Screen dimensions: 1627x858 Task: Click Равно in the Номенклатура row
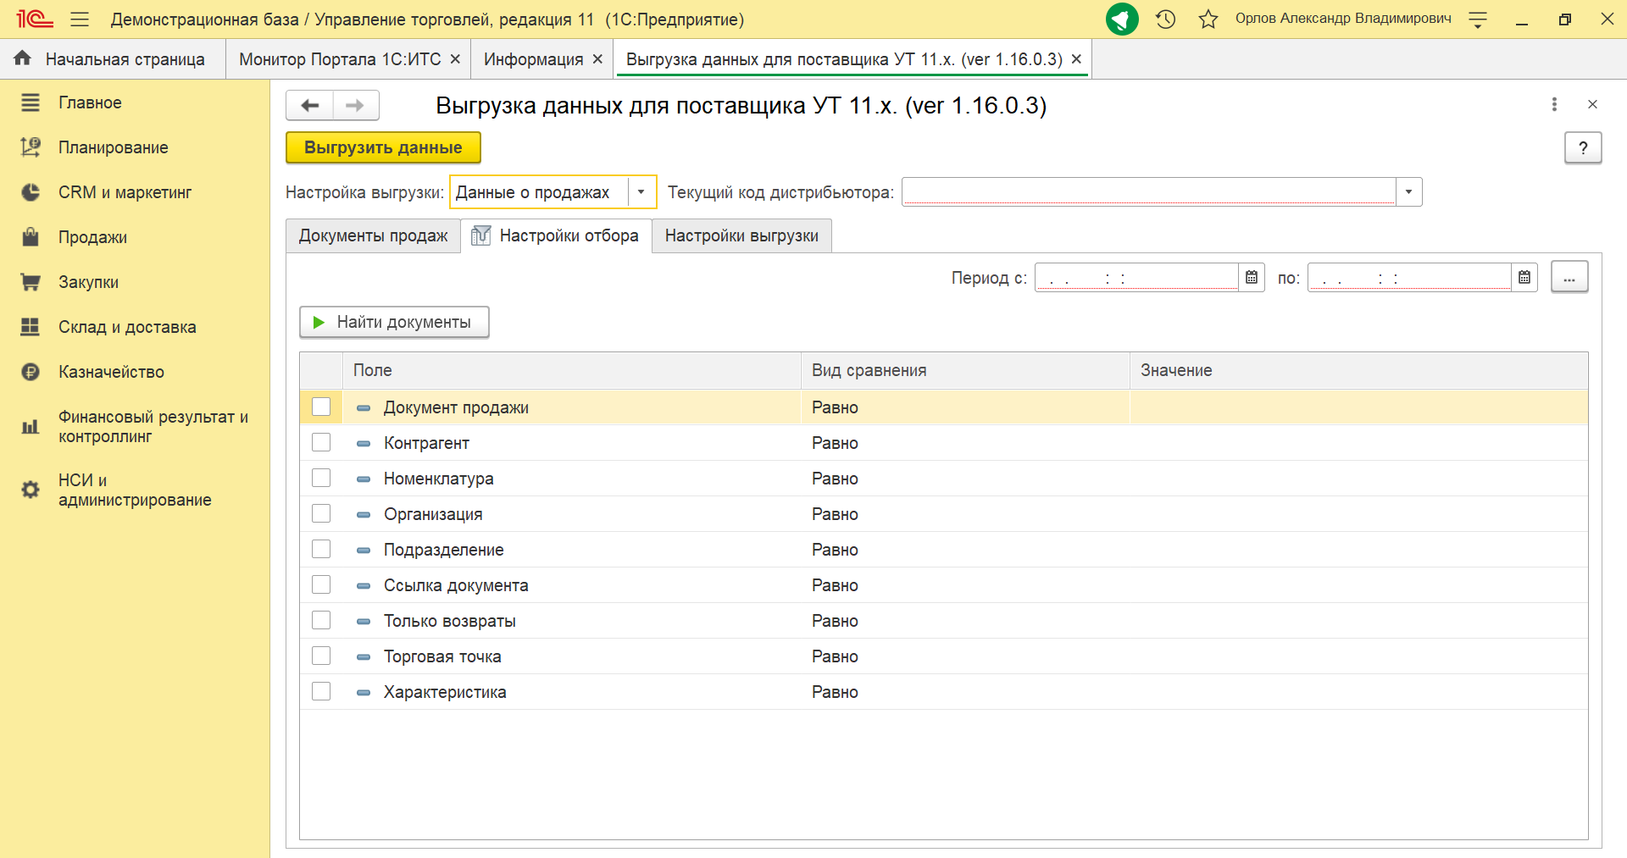click(x=835, y=479)
